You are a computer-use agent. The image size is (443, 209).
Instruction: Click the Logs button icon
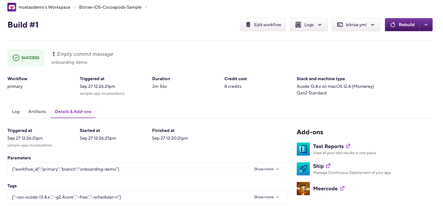click(298, 25)
